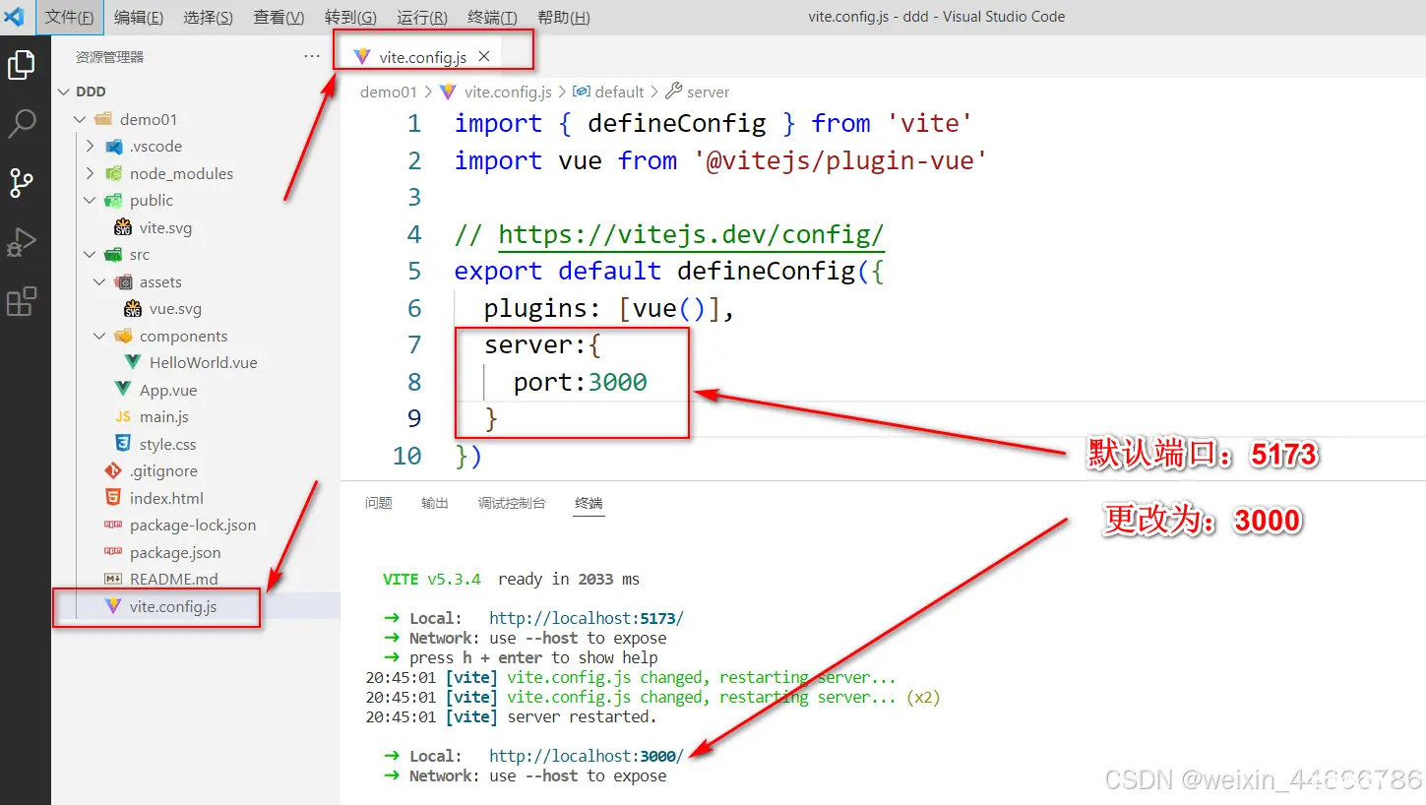Open the 编辑(E) menu
Image resolution: width=1426 pixels, height=805 pixels.
click(x=139, y=17)
